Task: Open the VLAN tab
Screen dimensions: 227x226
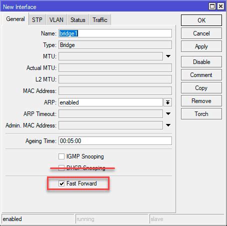Action: [x=56, y=20]
